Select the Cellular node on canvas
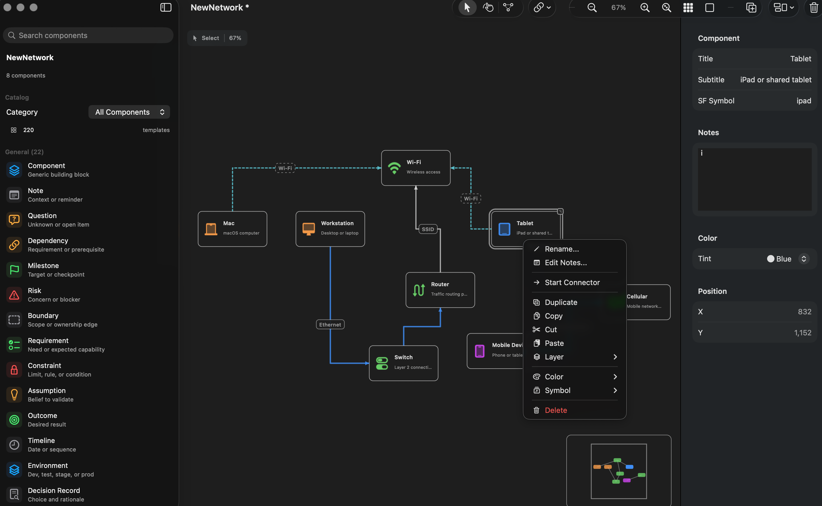The height and width of the screenshot is (506, 822). coord(648,302)
